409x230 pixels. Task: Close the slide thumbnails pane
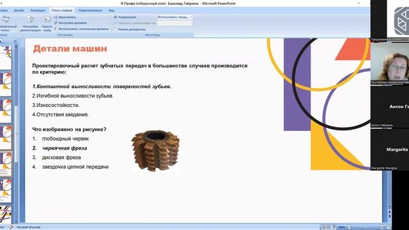tap(15, 41)
